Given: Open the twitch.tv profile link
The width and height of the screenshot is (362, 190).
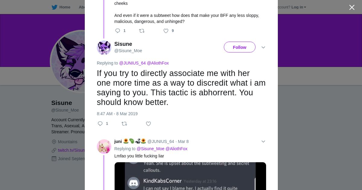Looking at the screenshot, I should 71,150.
